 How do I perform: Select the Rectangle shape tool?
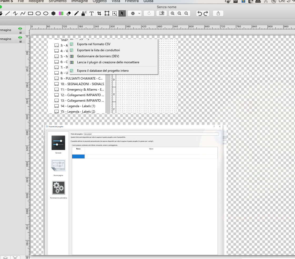click(x=31, y=13)
